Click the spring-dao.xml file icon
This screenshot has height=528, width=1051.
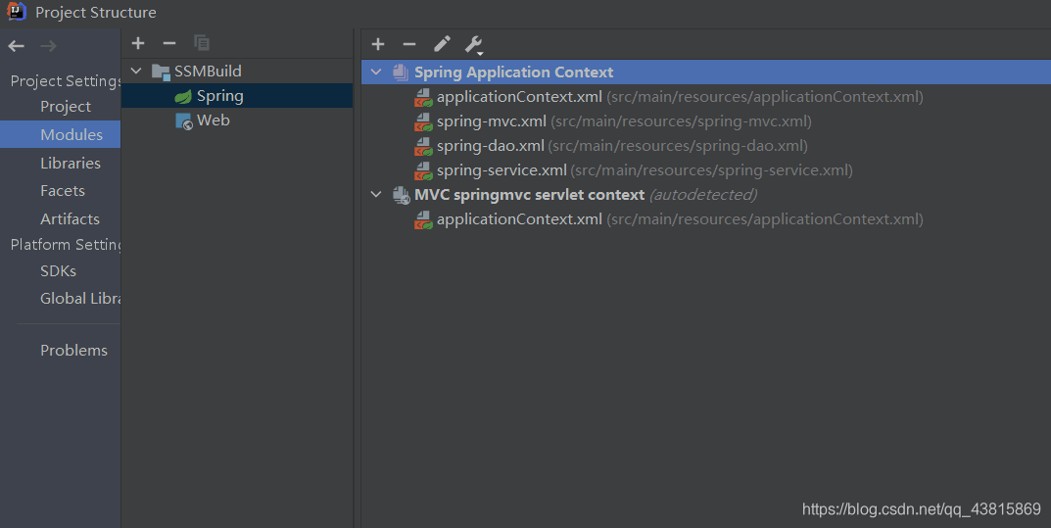(x=423, y=146)
